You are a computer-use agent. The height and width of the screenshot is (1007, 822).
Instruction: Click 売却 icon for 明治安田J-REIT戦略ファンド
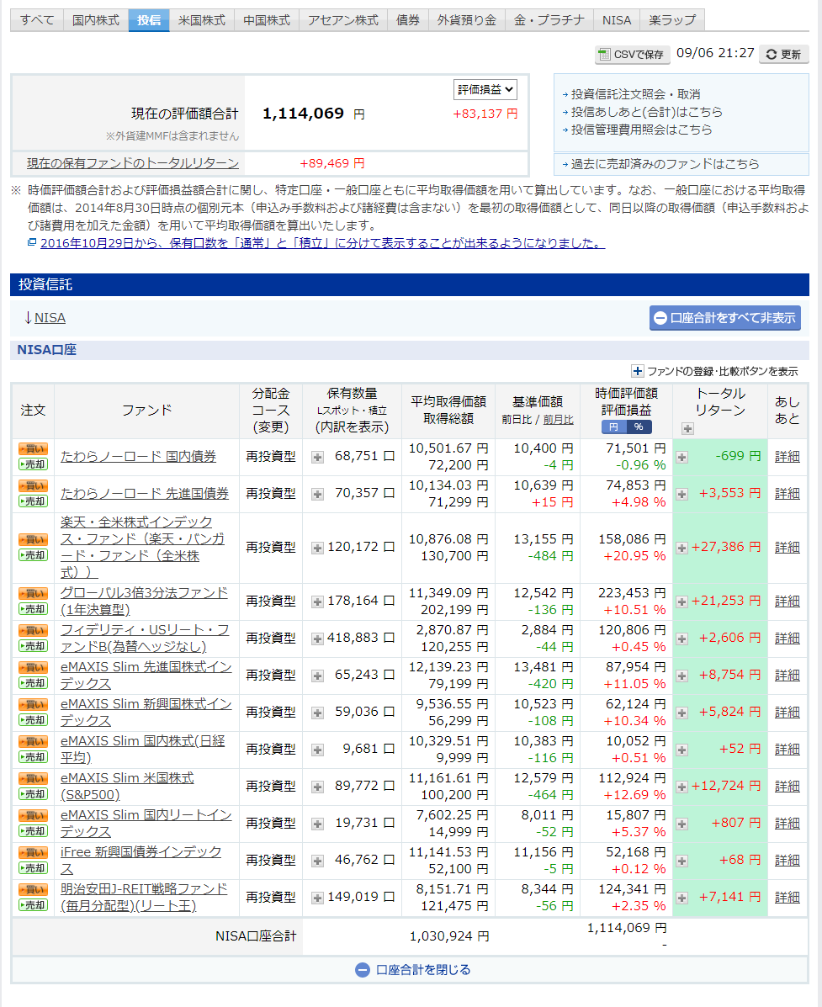[x=33, y=905]
